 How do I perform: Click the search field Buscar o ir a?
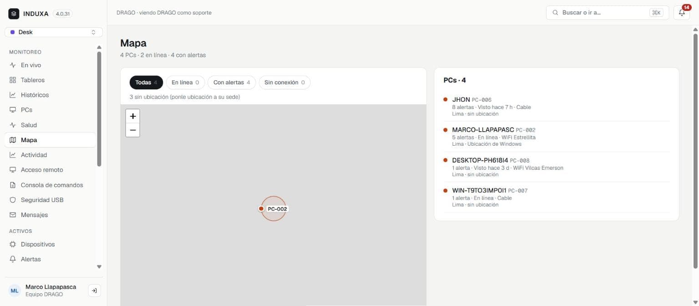[x=607, y=13]
